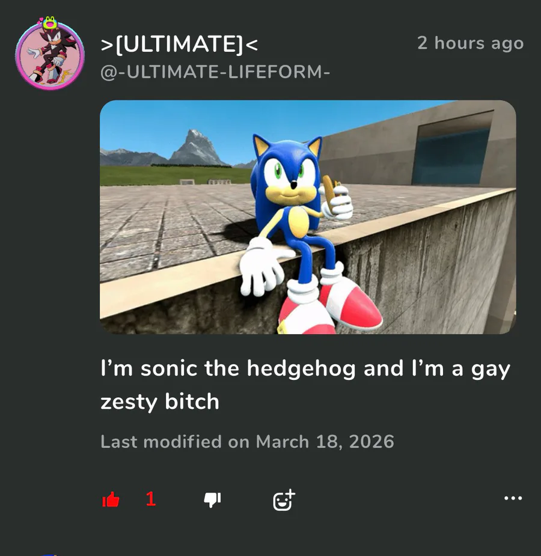Click the red thumbs-up like icon
The height and width of the screenshot is (556, 541).
tap(111, 499)
